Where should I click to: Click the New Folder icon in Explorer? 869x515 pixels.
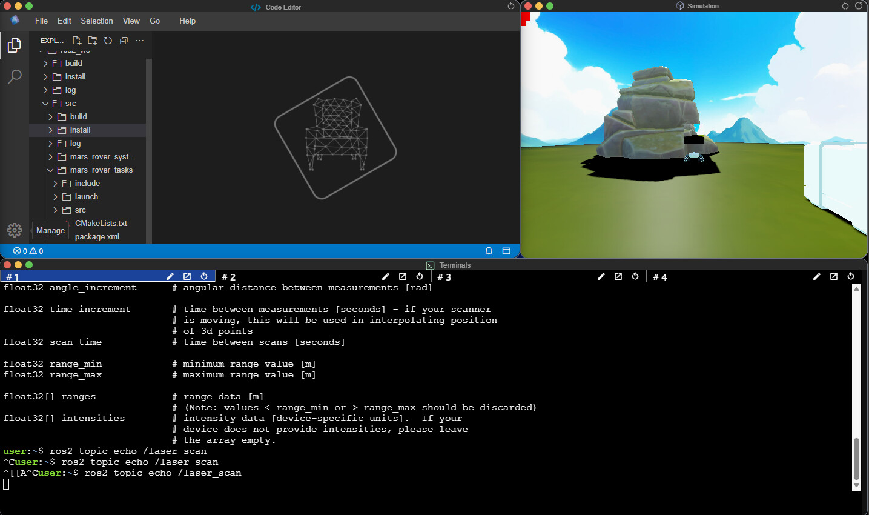[x=92, y=41]
